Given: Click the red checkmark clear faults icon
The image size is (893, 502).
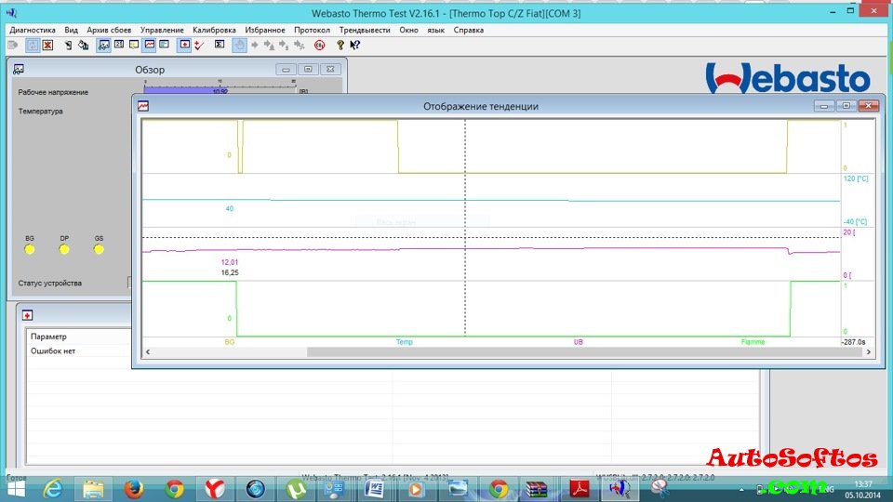Looking at the screenshot, I should tap(199, 45).
